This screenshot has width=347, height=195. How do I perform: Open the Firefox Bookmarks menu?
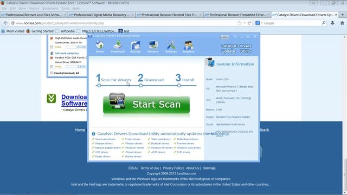(x=50, y=9)
